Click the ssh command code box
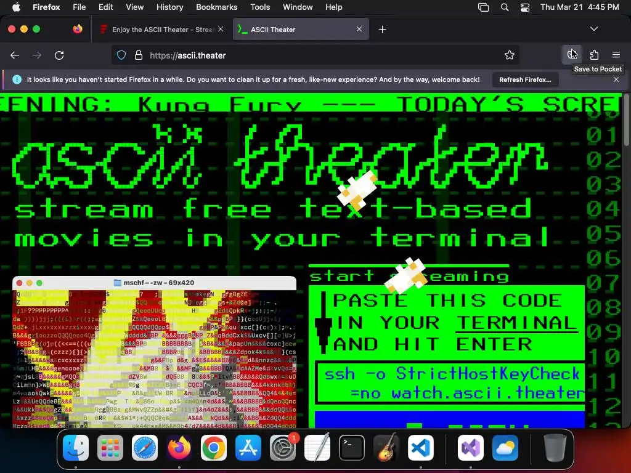This screenshot has height=473, width=631. point(451,383)
